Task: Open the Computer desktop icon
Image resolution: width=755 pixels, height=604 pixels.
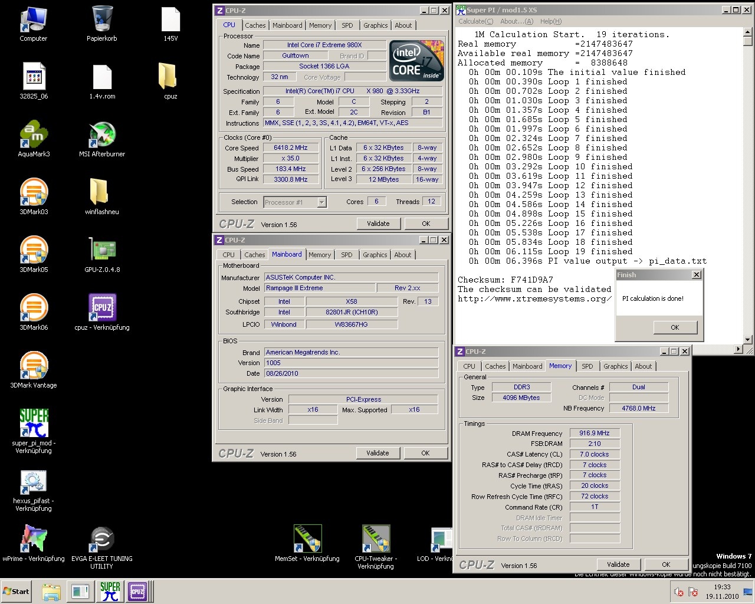Action: click(x=34, y=24)
